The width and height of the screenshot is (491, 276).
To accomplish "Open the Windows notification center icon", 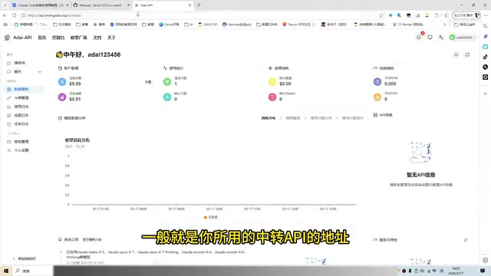I will (x=483, y=271).
